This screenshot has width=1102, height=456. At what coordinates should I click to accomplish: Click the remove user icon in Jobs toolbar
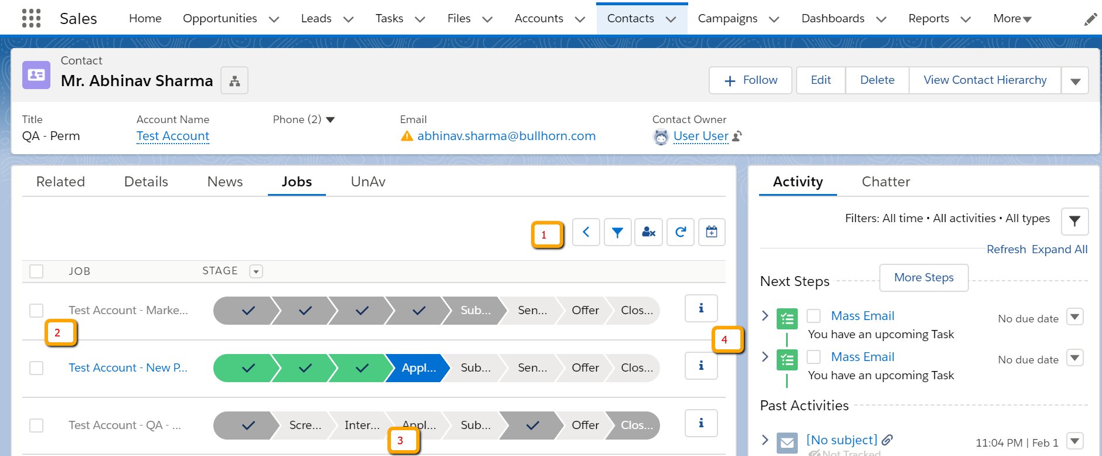coord(648,232)
